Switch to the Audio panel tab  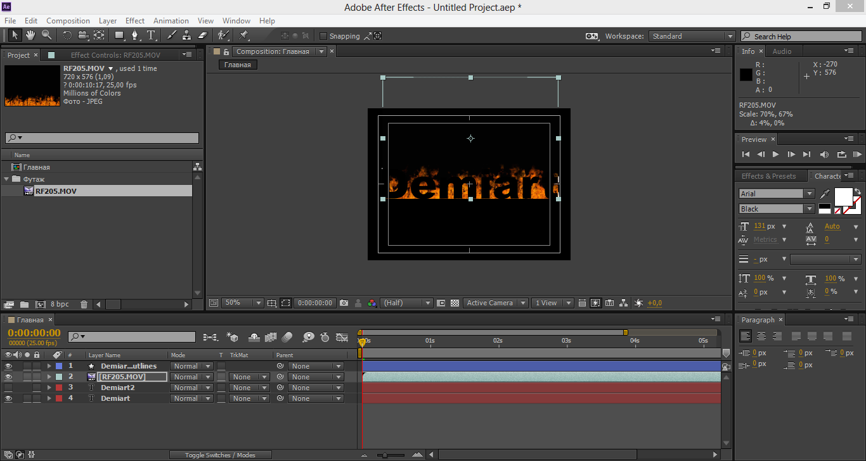pos(782,51)
